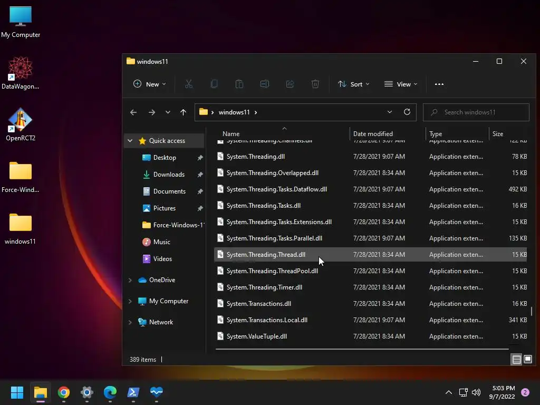Viewport: 540px width, 405px height.
Task: Open the New dropdown button
Action: (149, 84)
